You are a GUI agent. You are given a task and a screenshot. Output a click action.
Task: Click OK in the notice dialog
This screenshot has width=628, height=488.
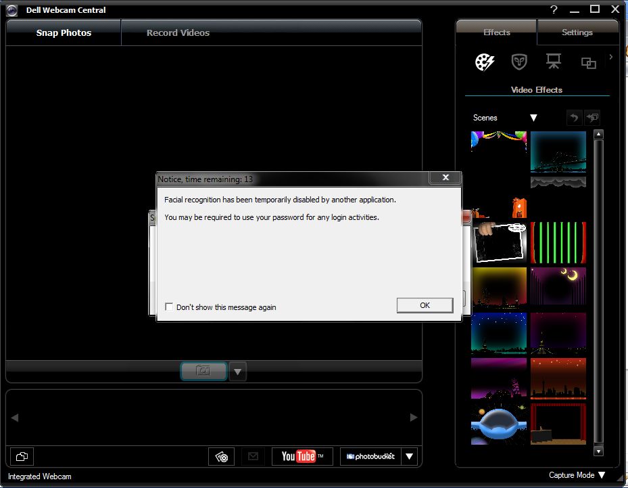(425, 305)
